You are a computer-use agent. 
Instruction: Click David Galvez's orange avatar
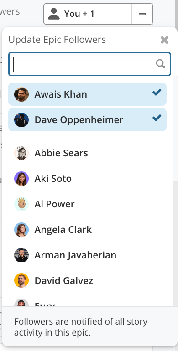coord(21,280)
